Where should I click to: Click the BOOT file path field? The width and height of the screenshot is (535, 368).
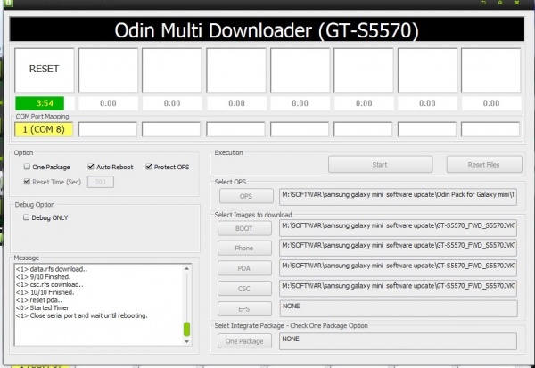coord(398,228)
